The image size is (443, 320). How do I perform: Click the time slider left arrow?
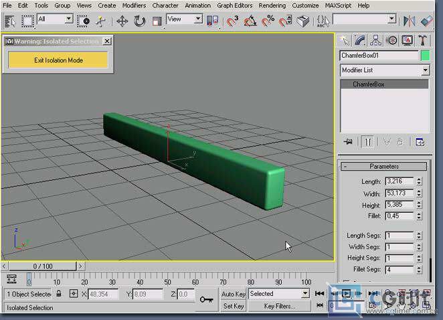point(4,266)
